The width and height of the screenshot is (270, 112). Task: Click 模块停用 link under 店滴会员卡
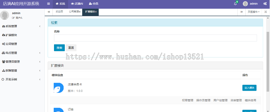250,100
